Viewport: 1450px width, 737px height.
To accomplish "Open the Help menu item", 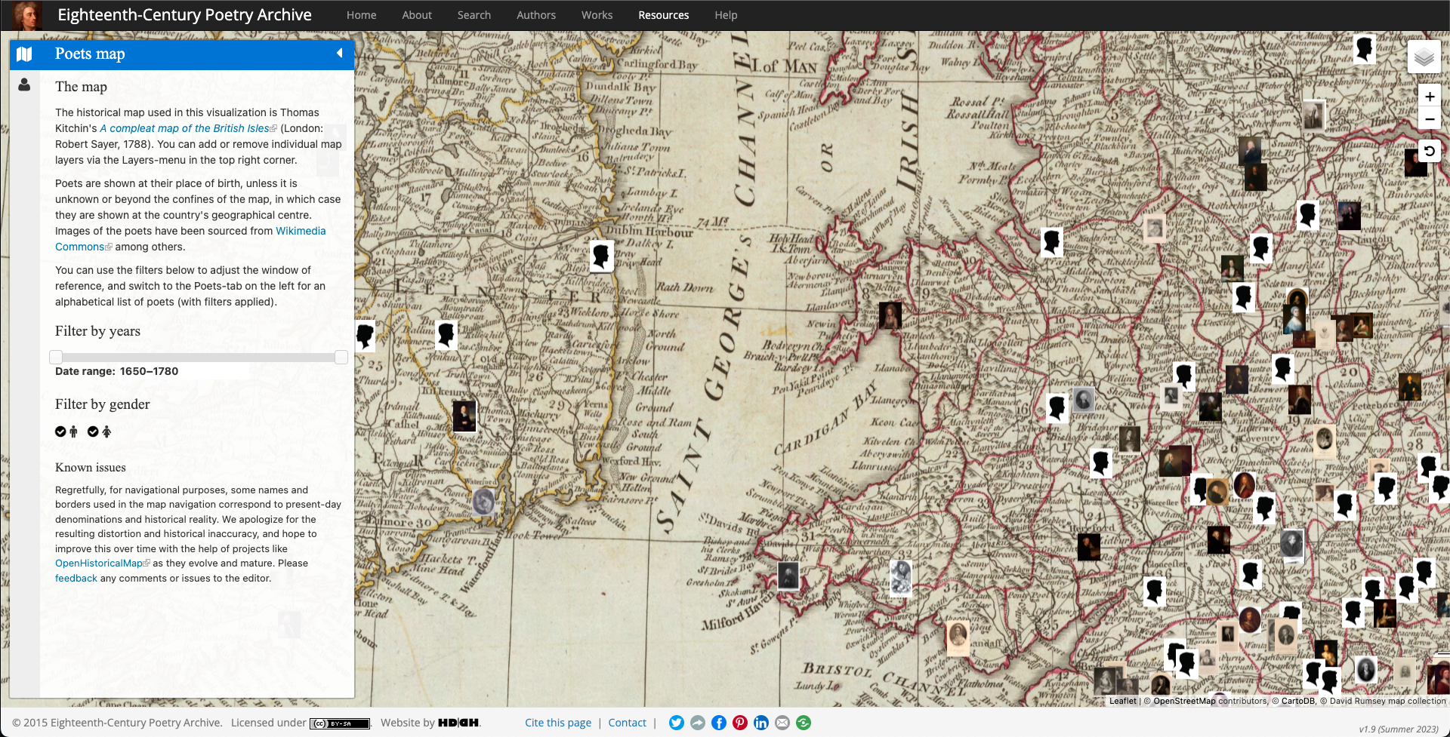I will click(x=726, y=15).
